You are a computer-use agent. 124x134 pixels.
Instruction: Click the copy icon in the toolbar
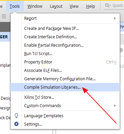tap(4, 16)
